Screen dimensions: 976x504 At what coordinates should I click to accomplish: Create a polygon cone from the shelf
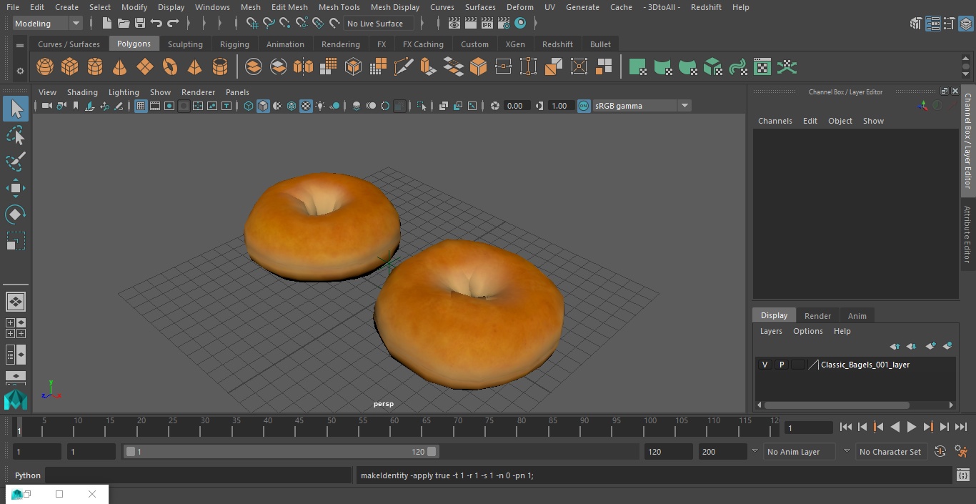[x=120, y=67]
